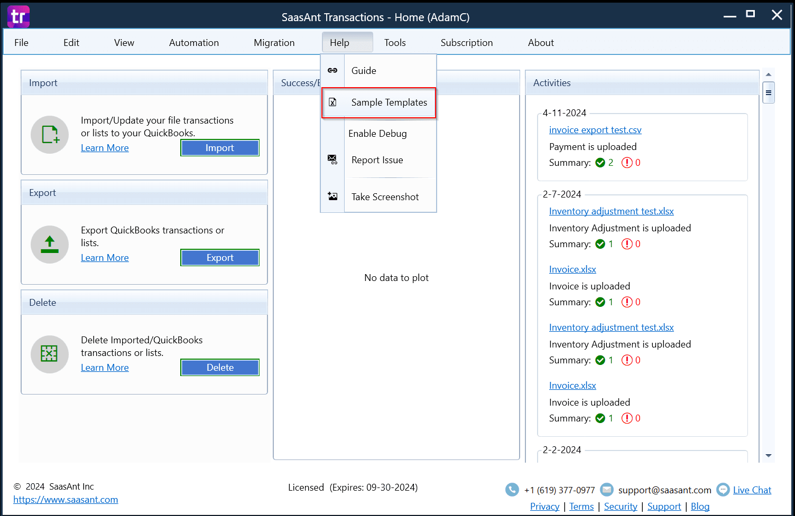Click 'Payment is uploaded' text
Viewport: 795px width, 516px height.
pyautogui.click(x=593, y=147)
